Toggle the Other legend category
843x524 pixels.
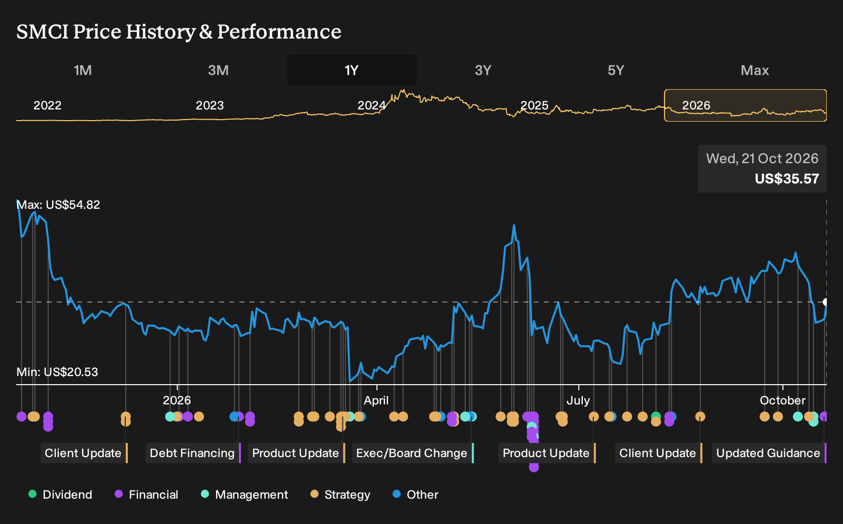[415, 494]
